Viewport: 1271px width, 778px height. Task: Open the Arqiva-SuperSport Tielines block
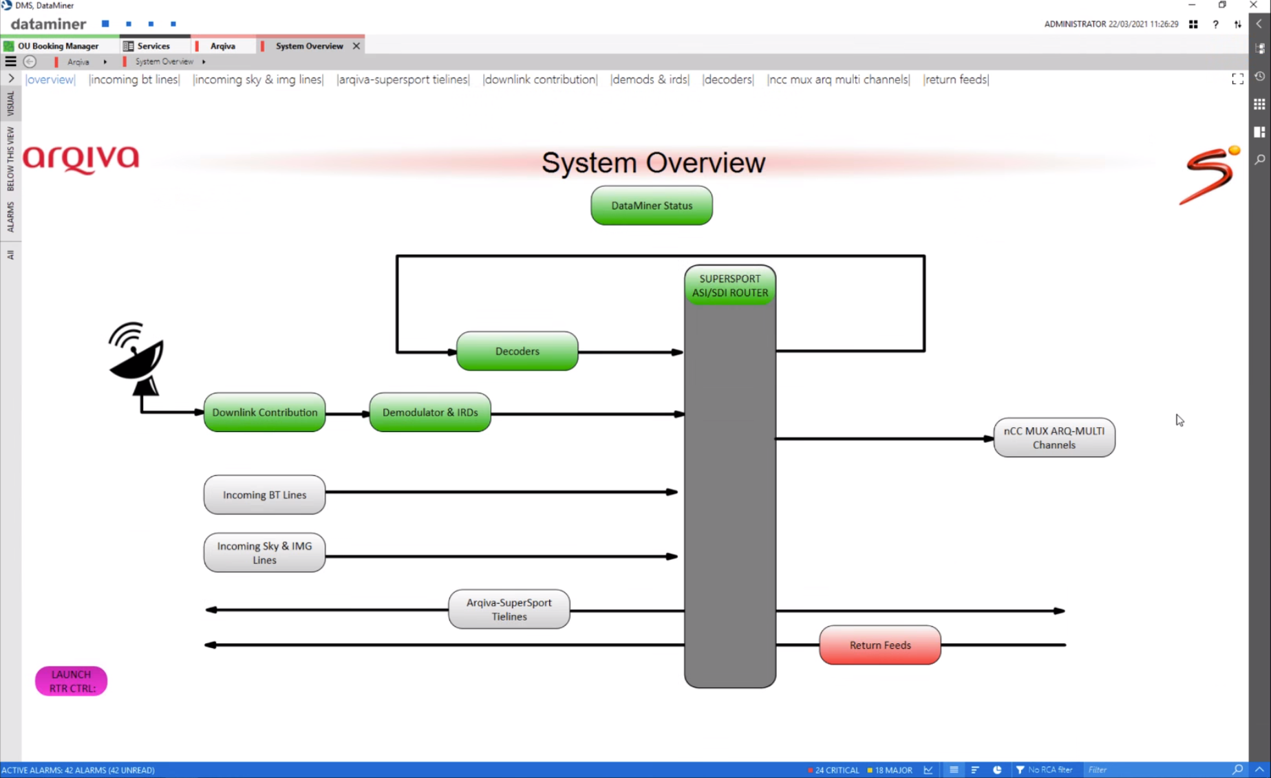coord(509,609)
